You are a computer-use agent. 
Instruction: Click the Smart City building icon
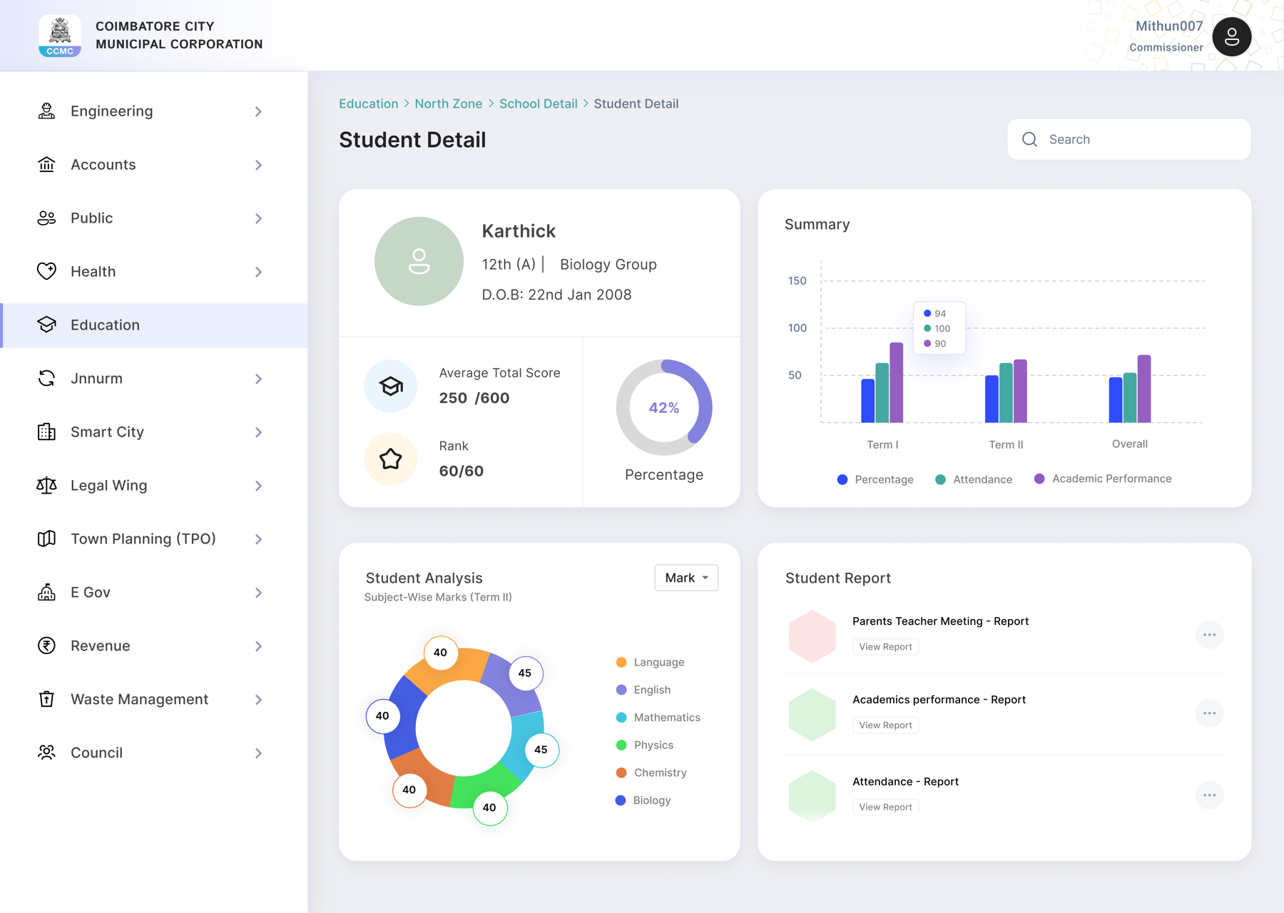click(46, 432)
